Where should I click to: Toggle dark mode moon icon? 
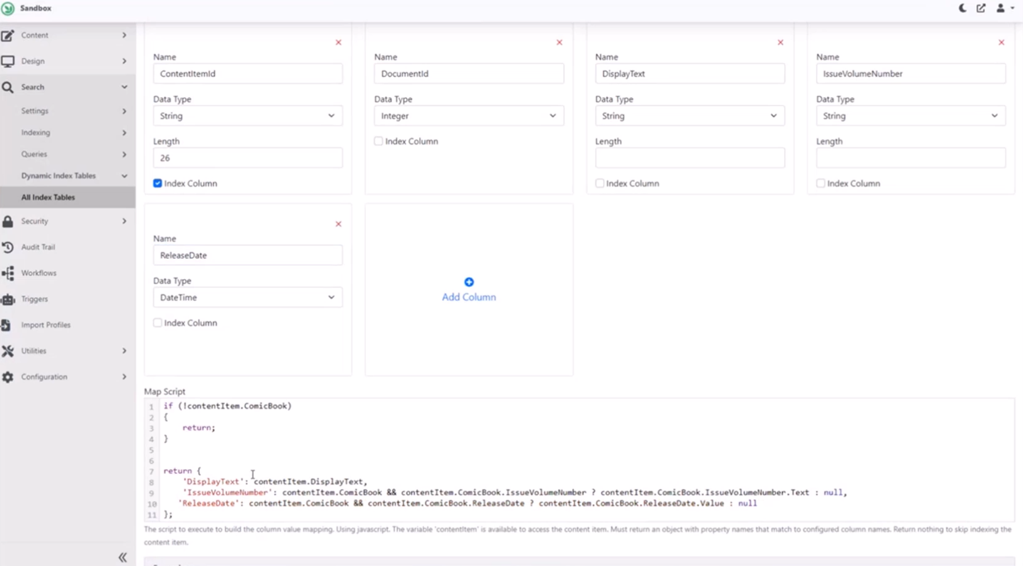pos(962,8)
